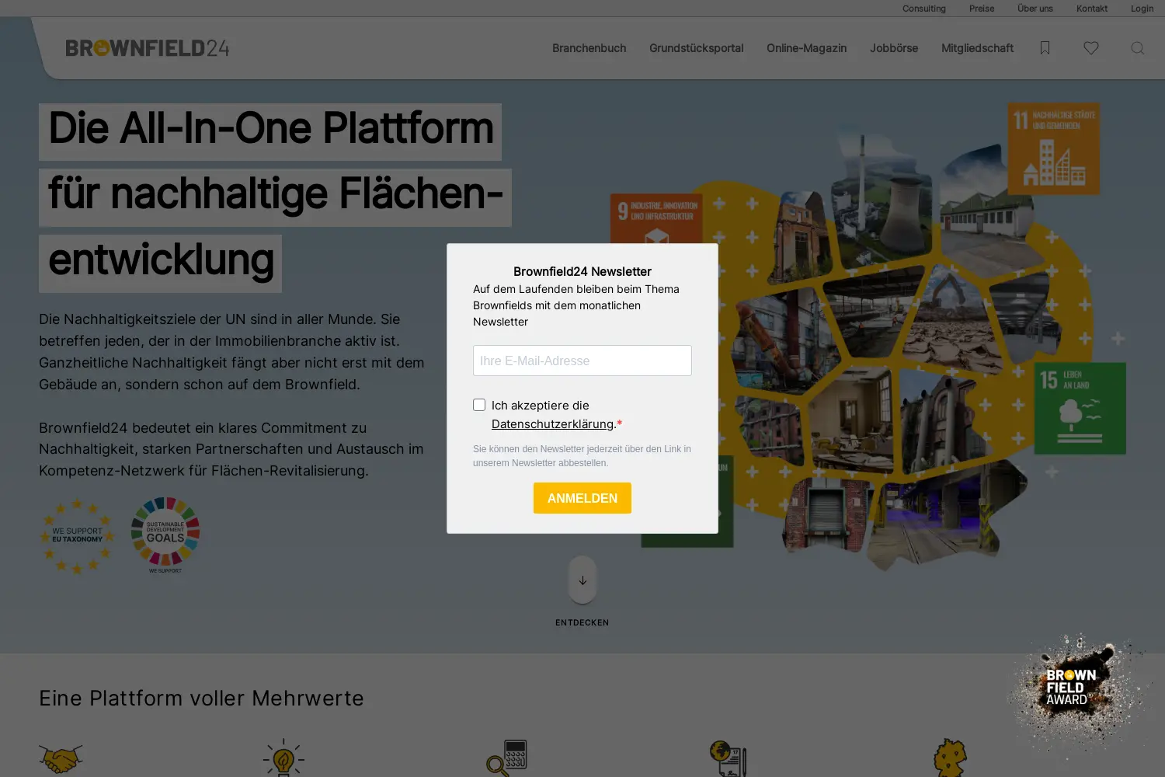This screenshot has width=1165, height=777.
Task: Open Mitgliedschaft menu item
Action: (x=978, y=48)
